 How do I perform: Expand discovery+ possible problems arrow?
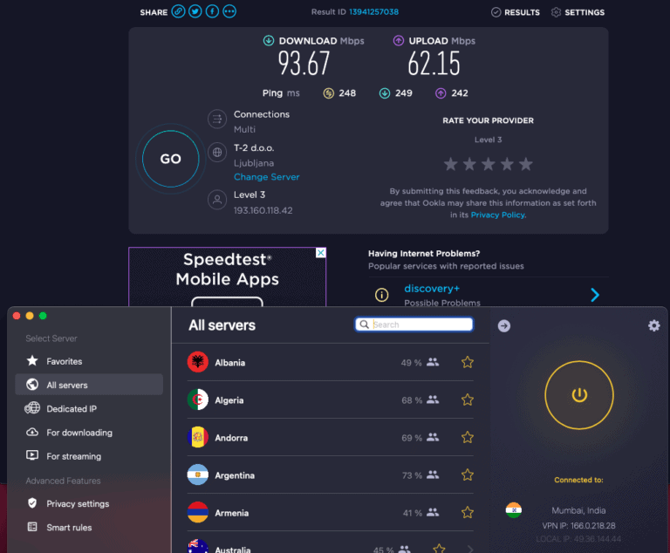coord(595,295)
